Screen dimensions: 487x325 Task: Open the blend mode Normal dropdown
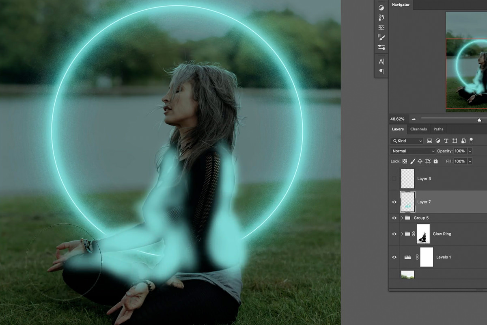pyautogui.click(x=412, y=151)
